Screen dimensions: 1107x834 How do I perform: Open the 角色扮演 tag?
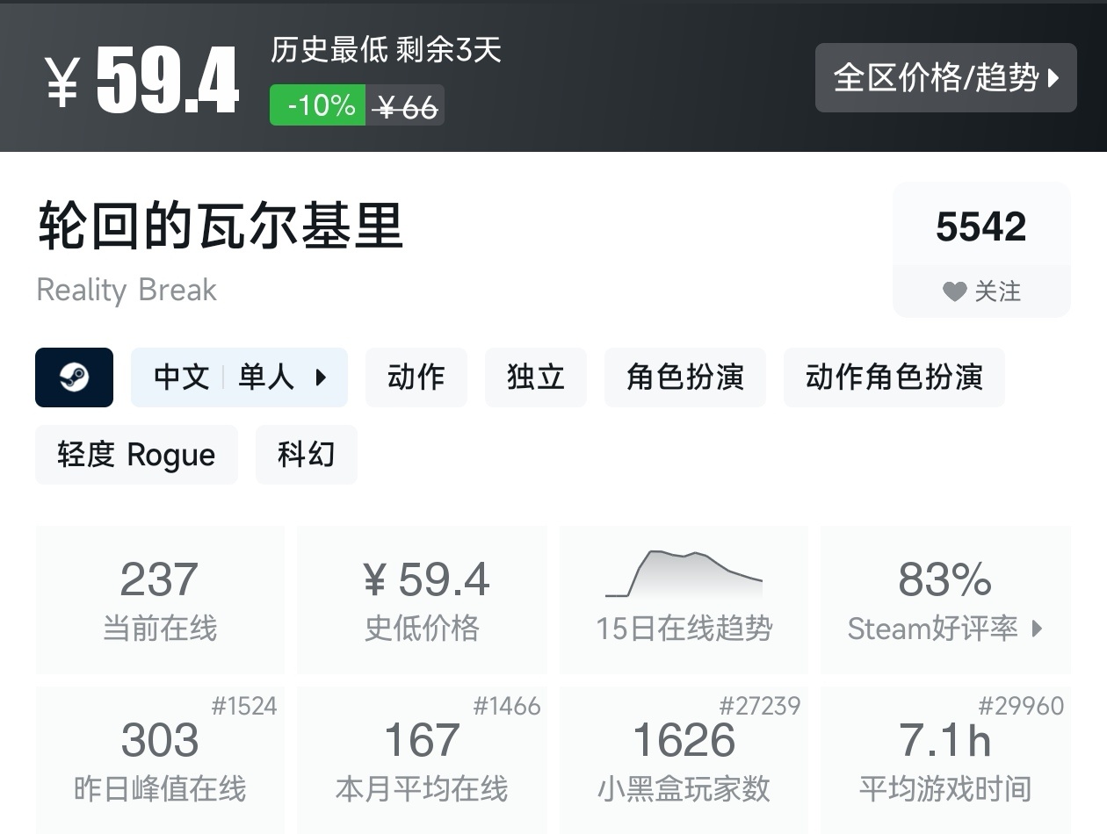click(x=684, y=377)
